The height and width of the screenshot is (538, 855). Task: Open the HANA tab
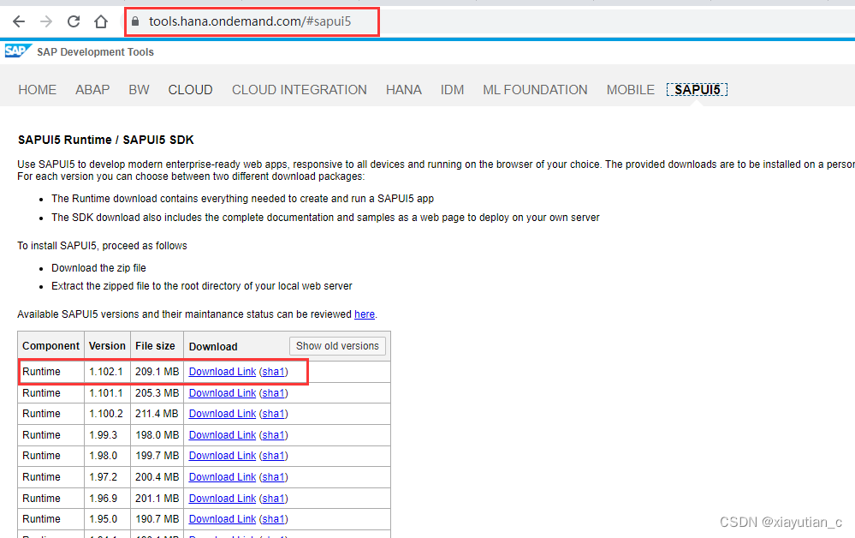(x=404, y=89)
